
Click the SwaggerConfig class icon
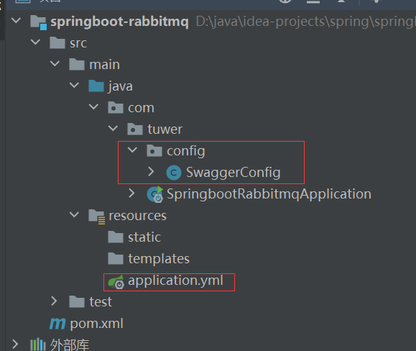pyautogui.click(x=173, y=173)
